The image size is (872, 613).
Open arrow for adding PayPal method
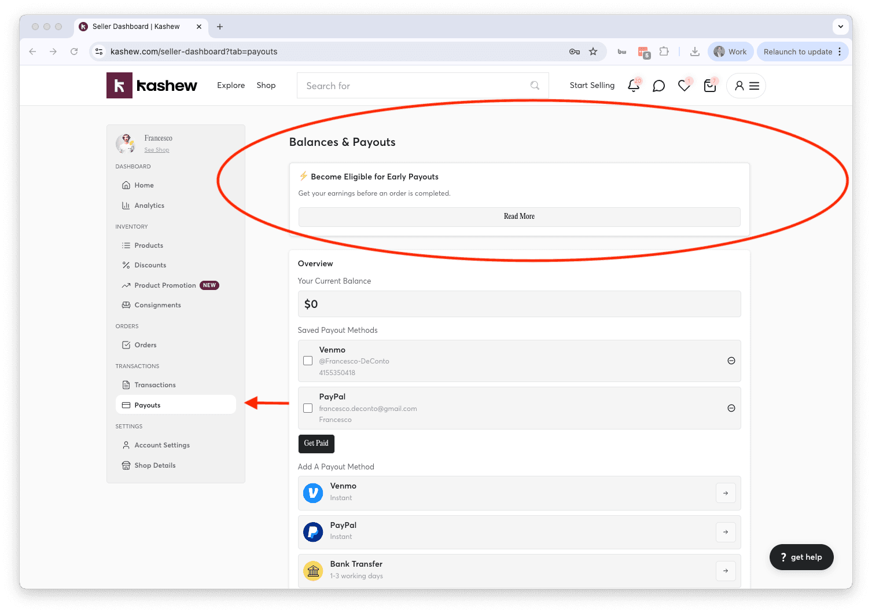726,532
